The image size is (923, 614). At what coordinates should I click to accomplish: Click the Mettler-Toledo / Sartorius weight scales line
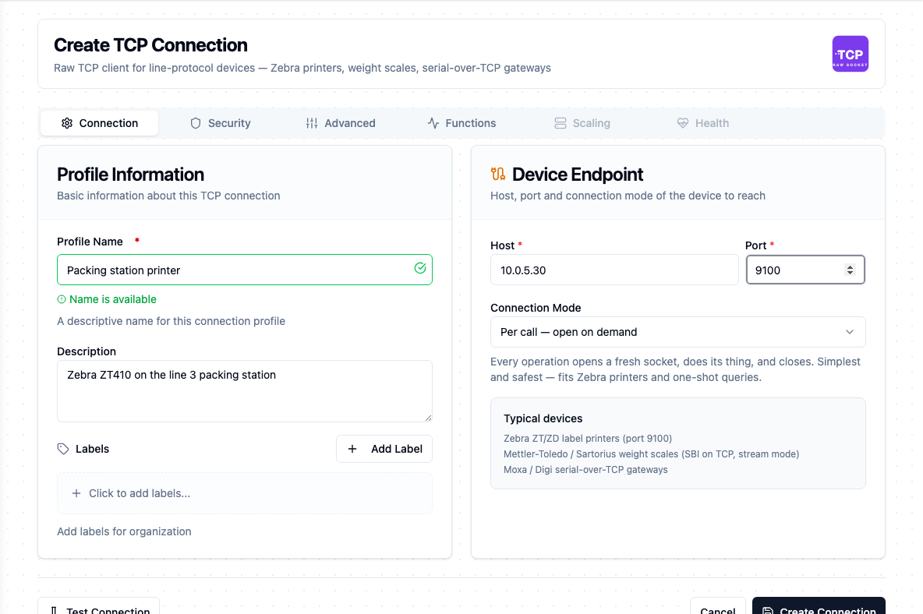pos(651,454)
